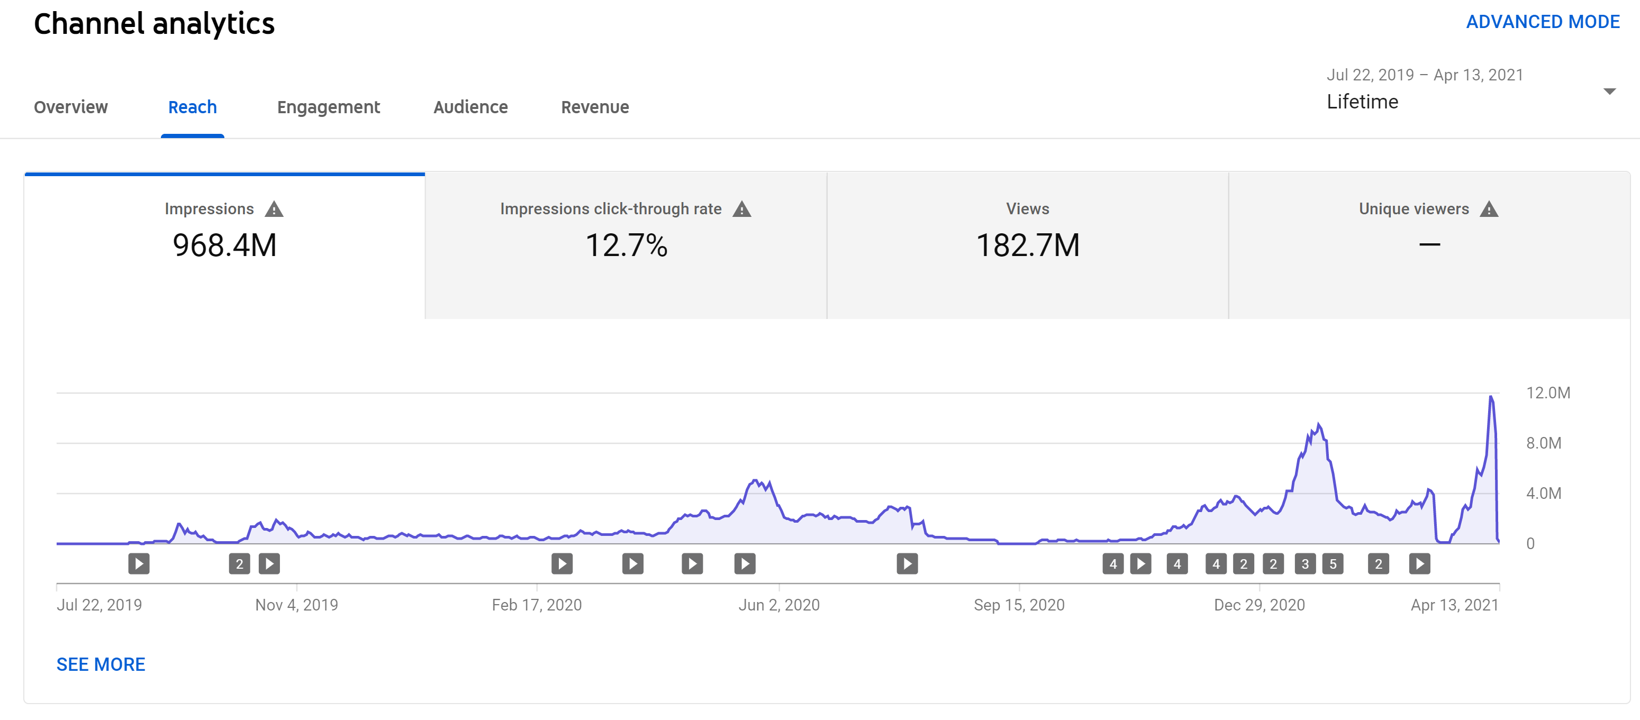Click the 'Feb 17, 2020' axis label
This screenshot has width=1640, height=720.
[537, 605]
